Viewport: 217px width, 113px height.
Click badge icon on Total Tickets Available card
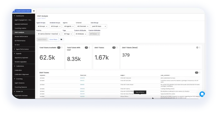pyautogui.click(x=59, y=48)
